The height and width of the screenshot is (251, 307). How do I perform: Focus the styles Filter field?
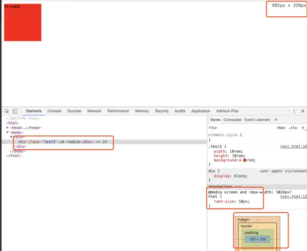pos(241,128)
